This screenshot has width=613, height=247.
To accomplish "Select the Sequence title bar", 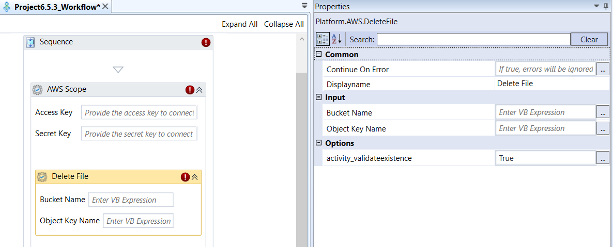I will click(118, 42).
